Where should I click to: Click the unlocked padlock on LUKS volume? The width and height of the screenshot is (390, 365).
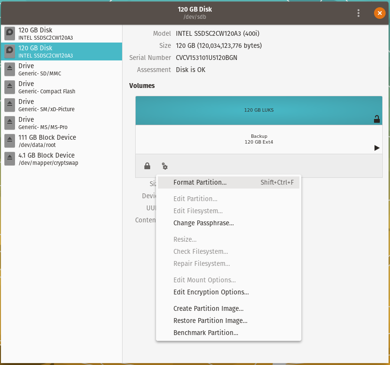[376, 119]
